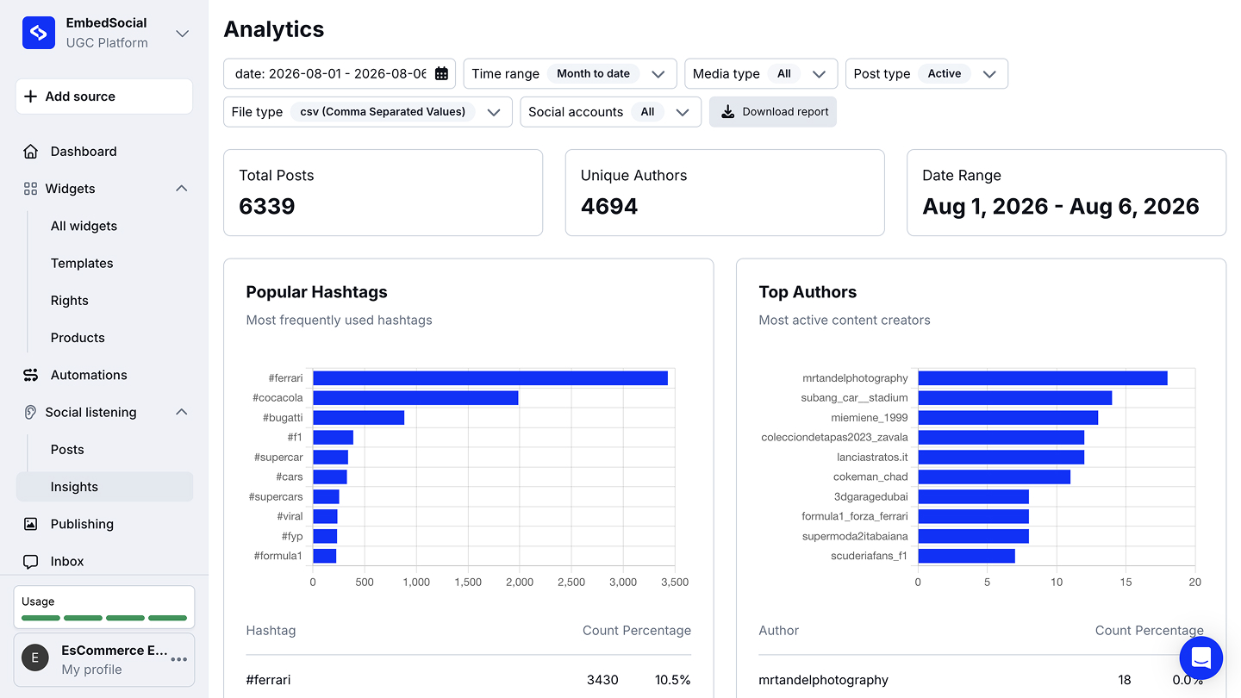Image resolution: width=1241 pixels, height=698 pixels.
Task: Open Posts under Social listening
Action: [67, 450]
